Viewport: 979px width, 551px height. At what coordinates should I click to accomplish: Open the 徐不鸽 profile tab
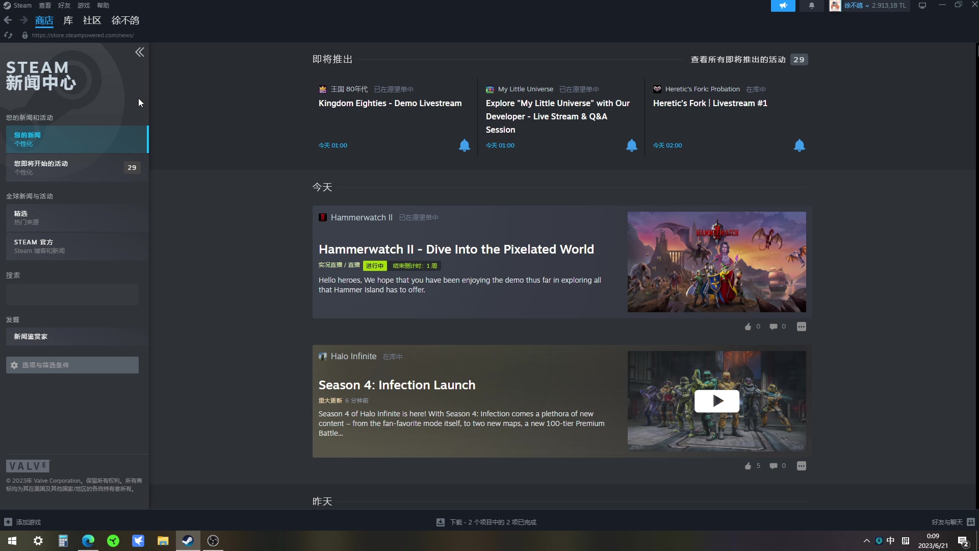(x=125, y=20)
